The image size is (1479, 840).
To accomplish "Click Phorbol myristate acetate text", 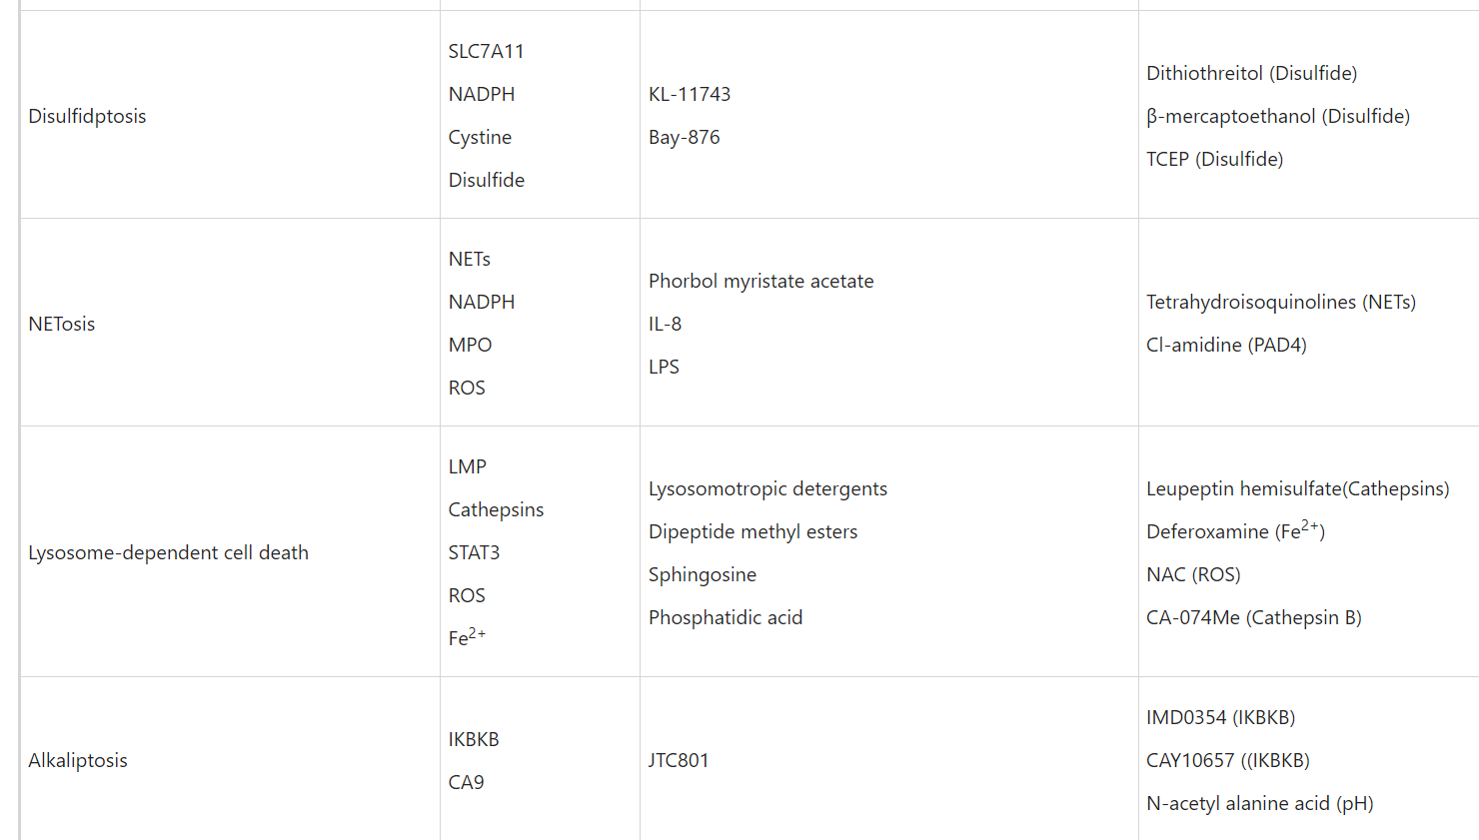I will [760, 281].
